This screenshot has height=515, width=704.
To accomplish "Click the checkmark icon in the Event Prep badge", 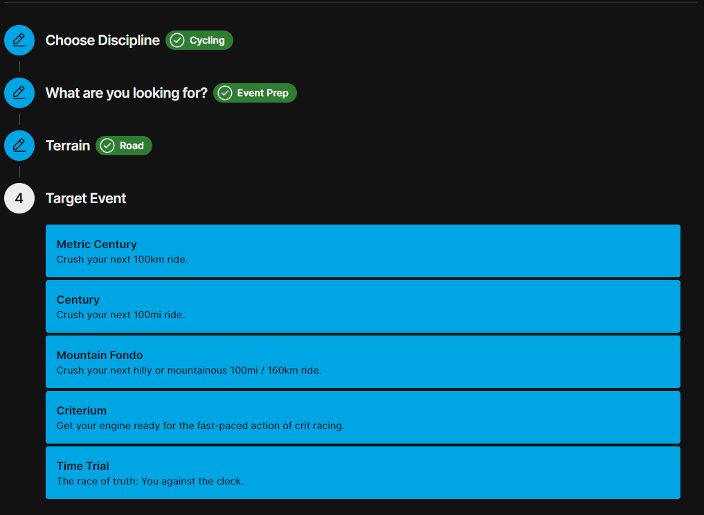I will click(225, 93).
